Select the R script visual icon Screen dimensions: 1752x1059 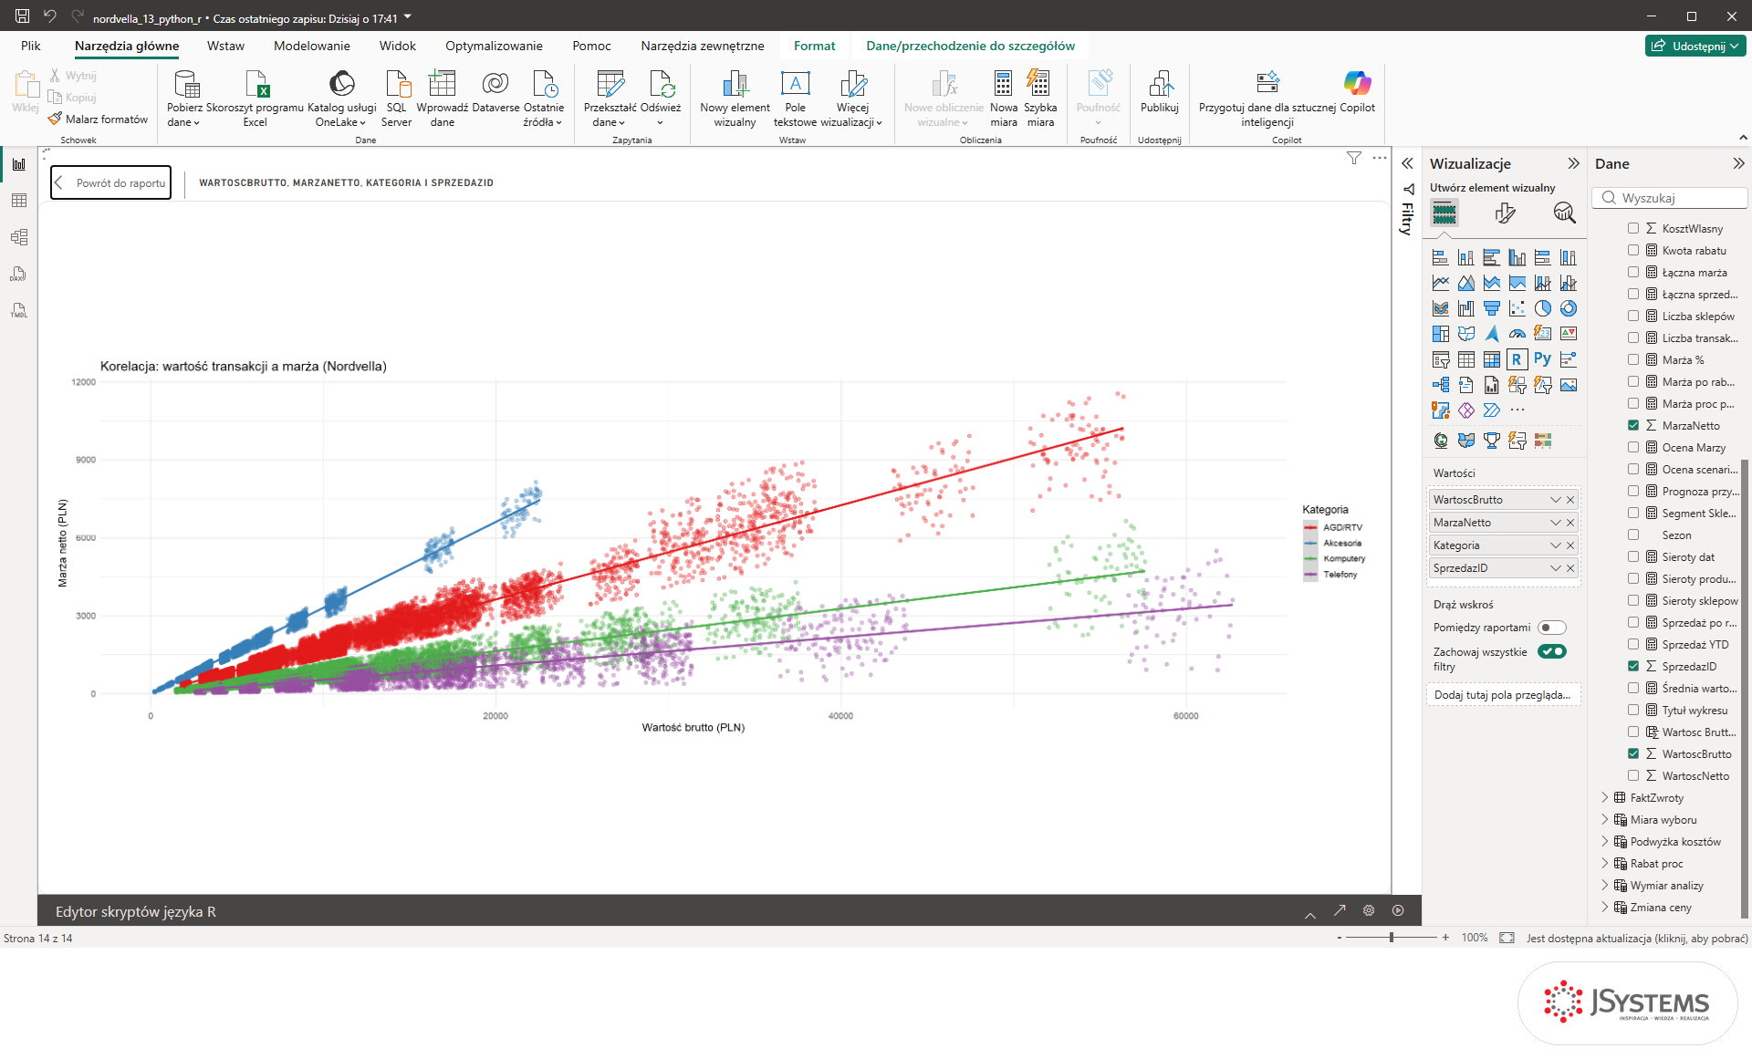pos(1517,359)
